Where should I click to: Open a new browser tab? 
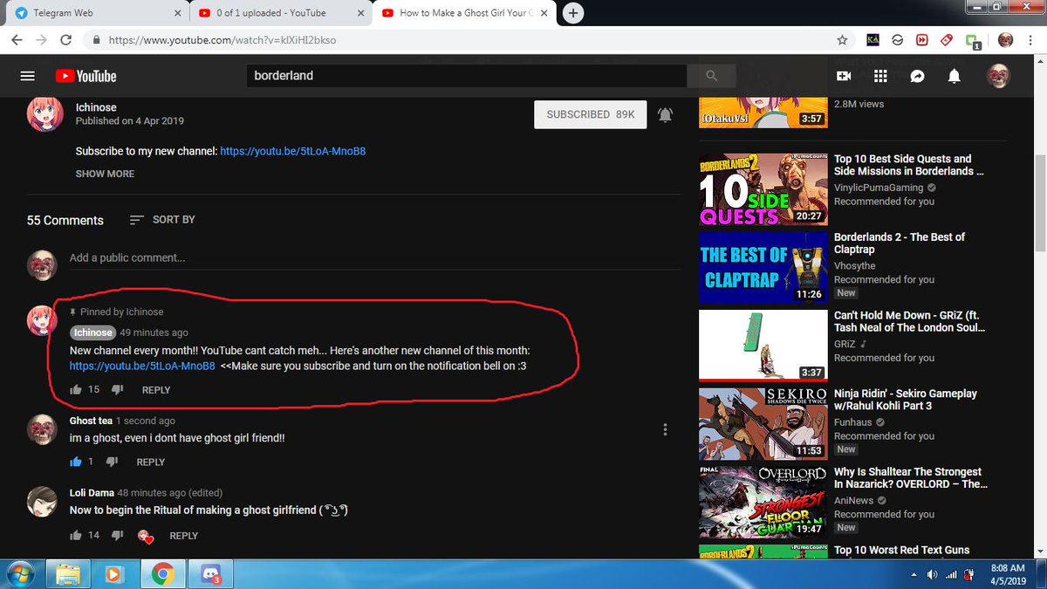click(x=575, y=12)
